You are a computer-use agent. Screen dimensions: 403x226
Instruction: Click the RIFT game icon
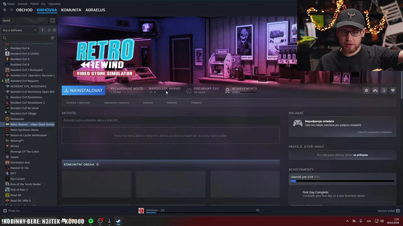[x=7, y=173]
